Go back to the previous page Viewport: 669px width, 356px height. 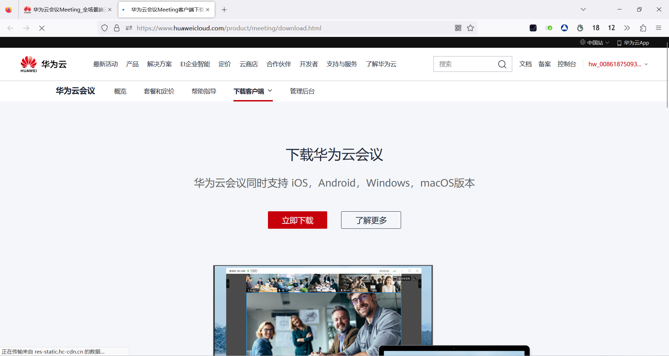(10, 28)
